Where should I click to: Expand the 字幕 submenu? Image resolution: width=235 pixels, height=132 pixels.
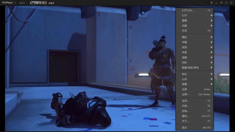195,42
